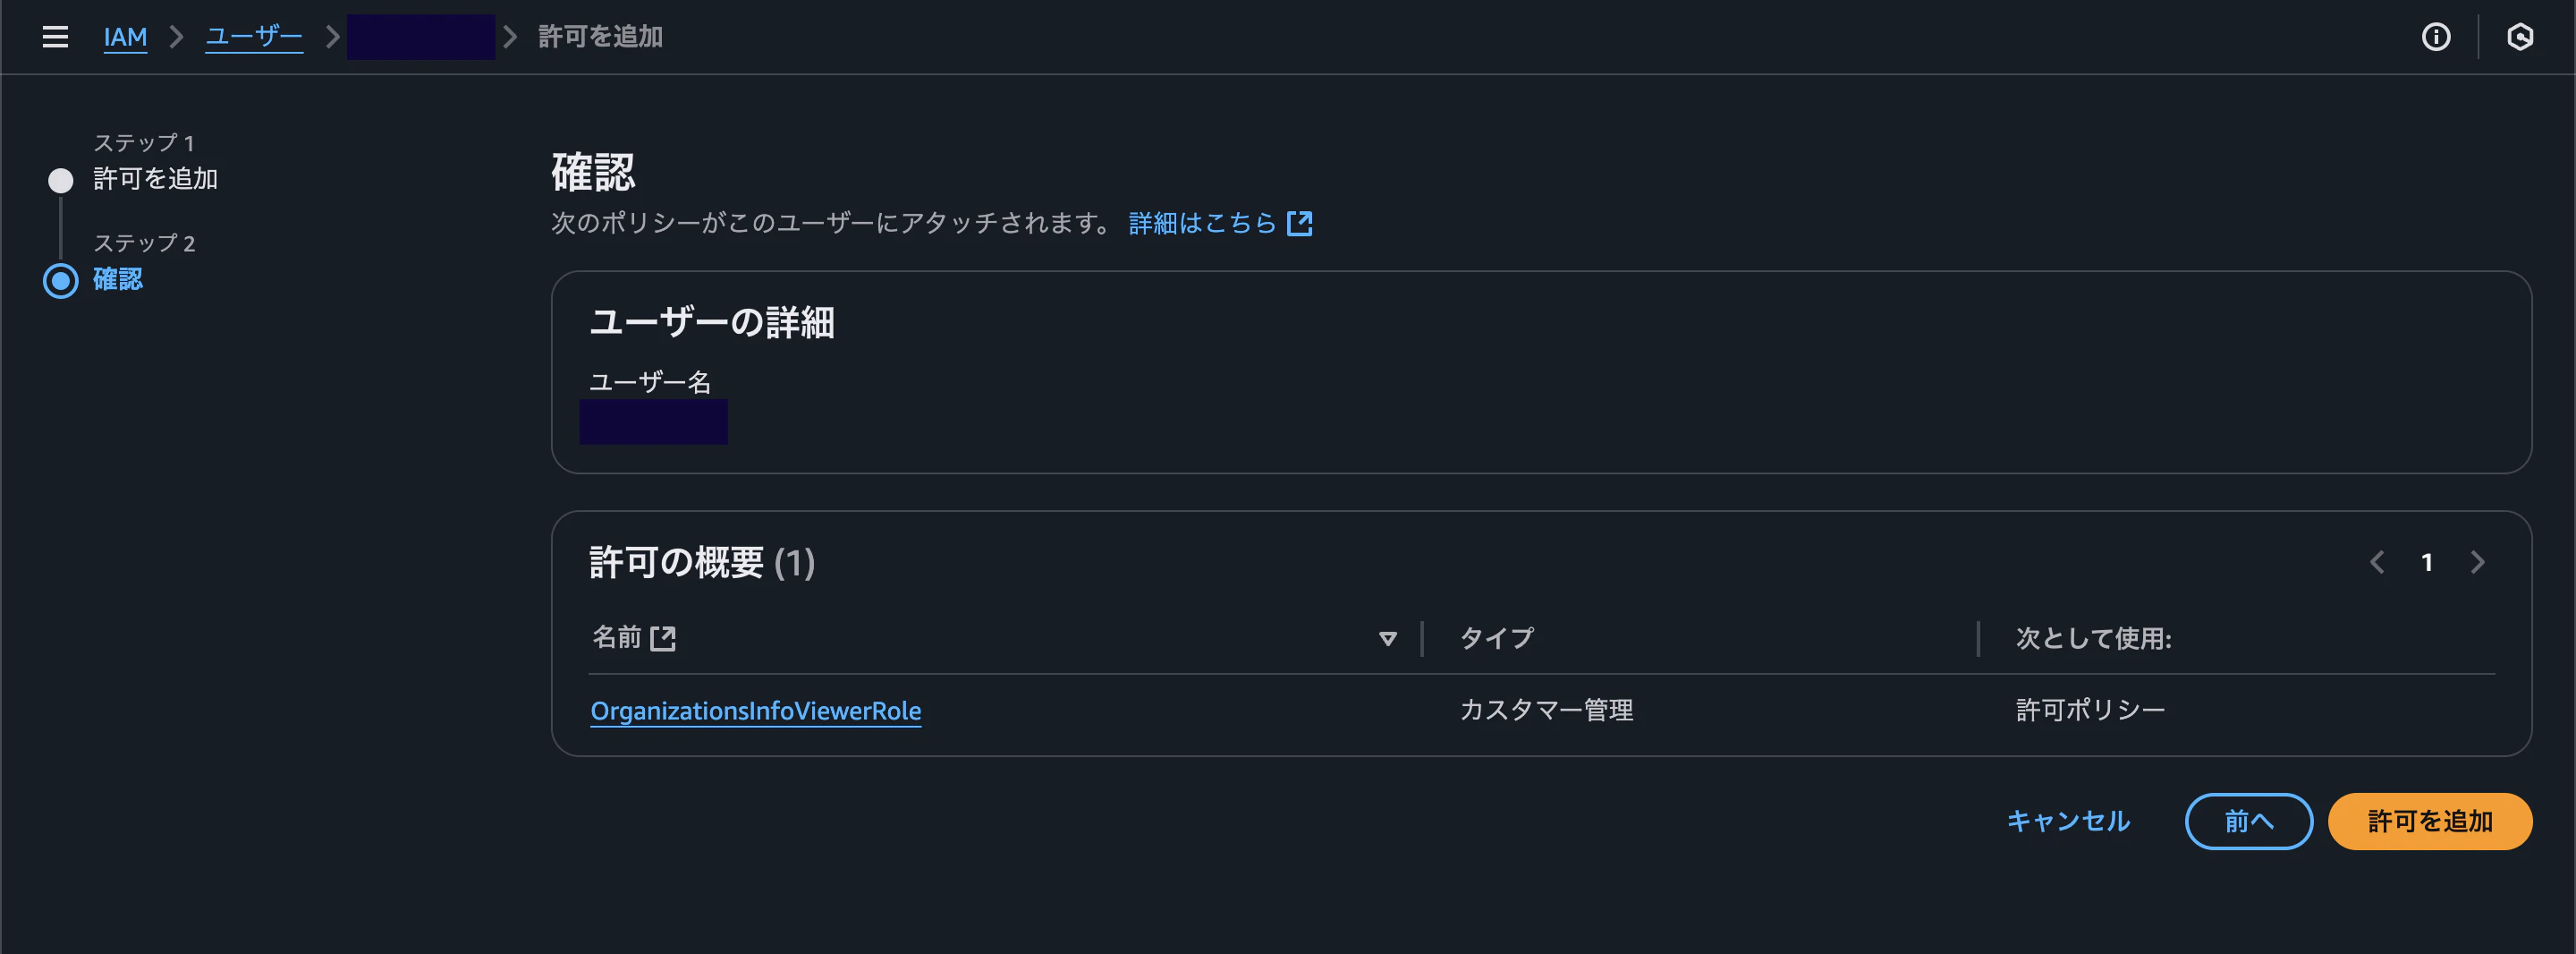Go to previous page with the left chevron
Viewport: 2576px width, 954px height.
pos(2377,563)
